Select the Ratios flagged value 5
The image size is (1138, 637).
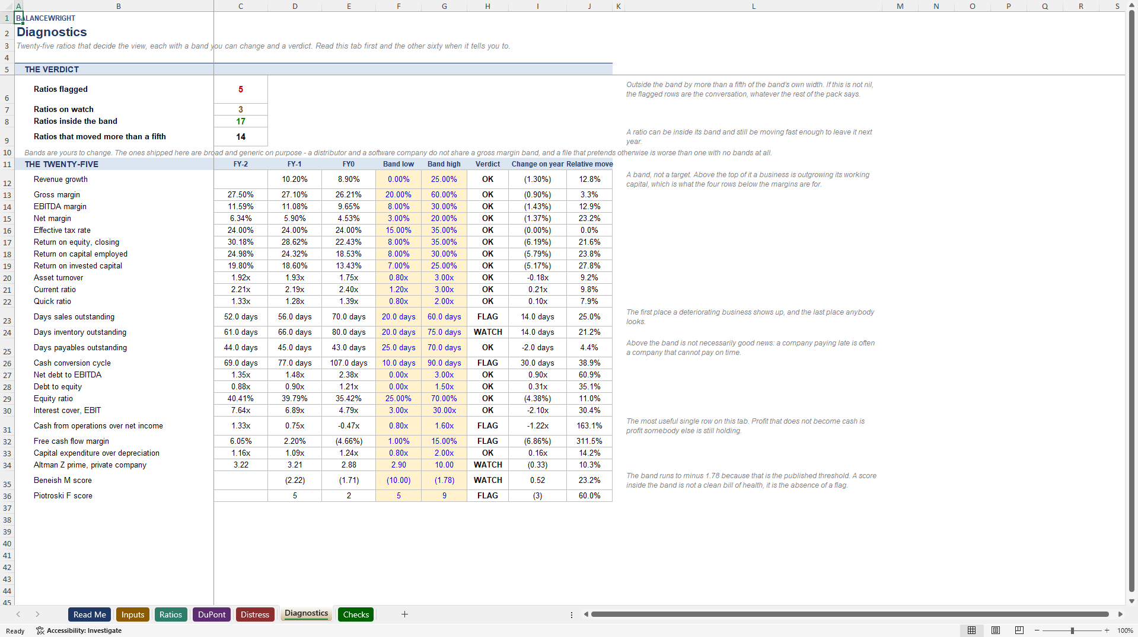tap(241, 89)
